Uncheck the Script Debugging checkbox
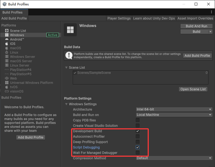The height and width of the screenshot is (167, 215). 138,147
